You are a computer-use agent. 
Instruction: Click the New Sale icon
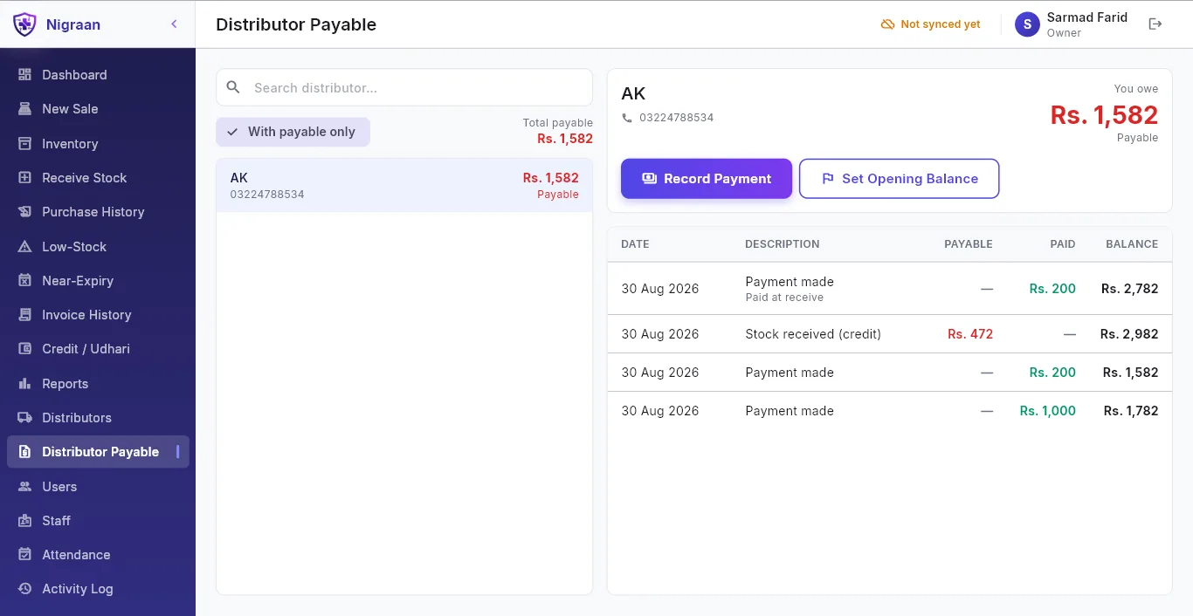(x=24, y=109)
